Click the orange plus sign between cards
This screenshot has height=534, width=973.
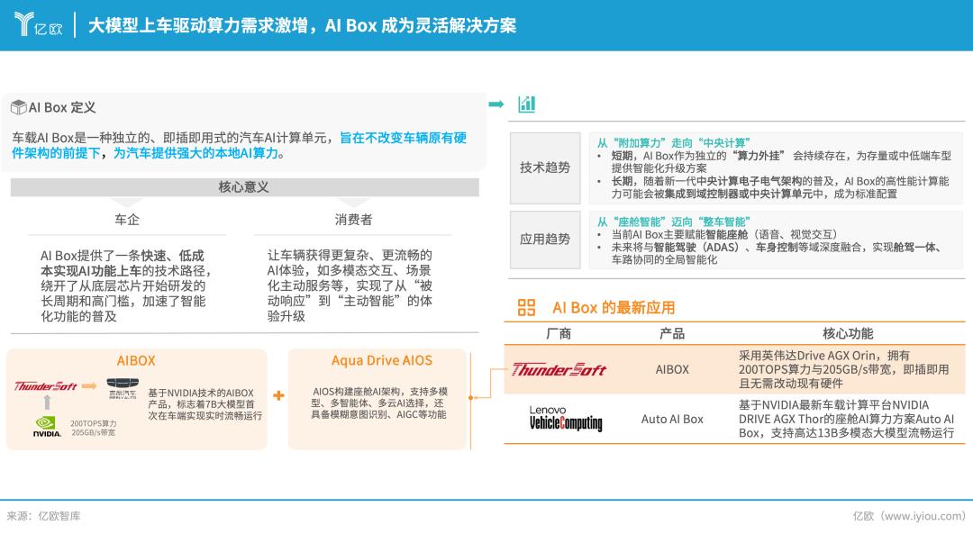[x=278, y=396]
